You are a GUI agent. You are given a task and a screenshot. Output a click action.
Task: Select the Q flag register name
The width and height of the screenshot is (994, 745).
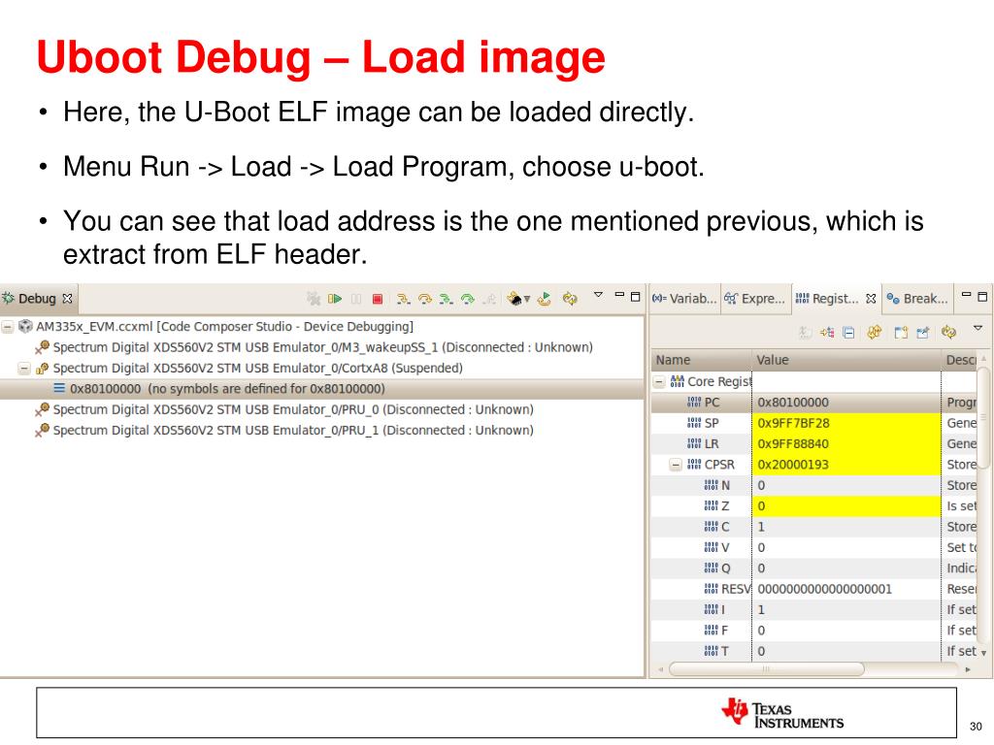[x=726, y=568]
